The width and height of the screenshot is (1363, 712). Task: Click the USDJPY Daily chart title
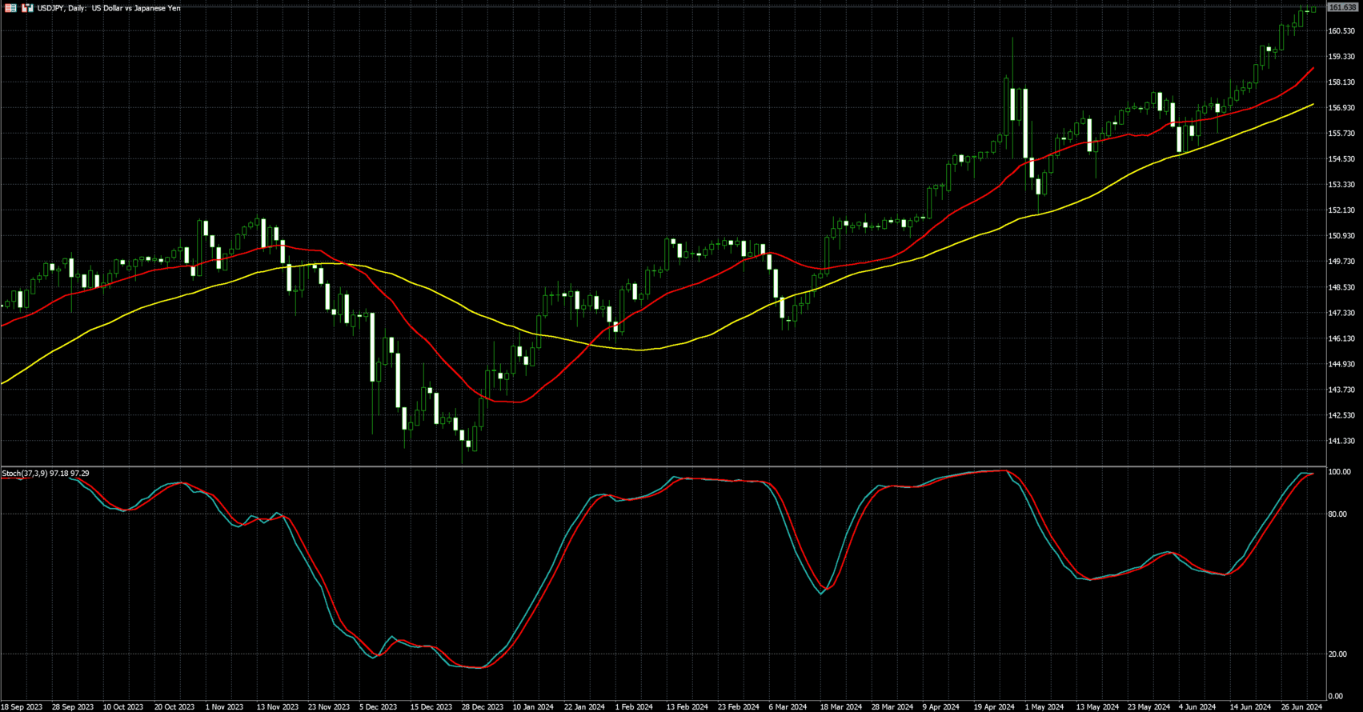pyautogui.click(x=109, y=8)
